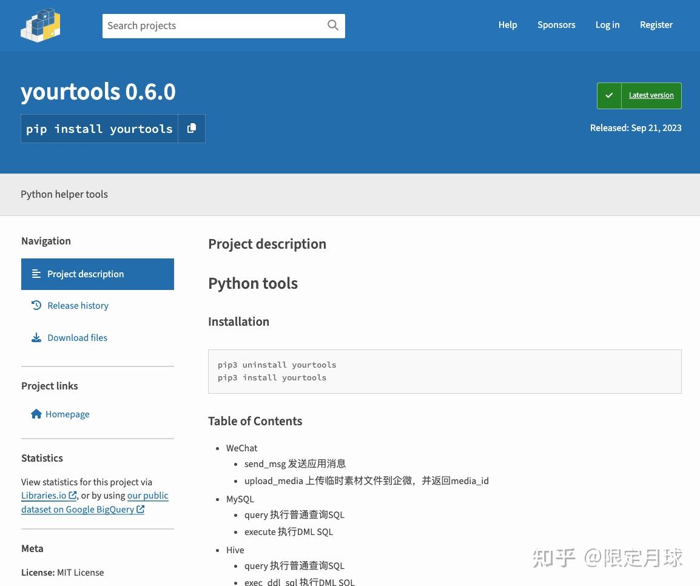The height and width of the screenshot is (586, 700).
Task: Open the project Homepage link
Action: (x=67, y=414)
